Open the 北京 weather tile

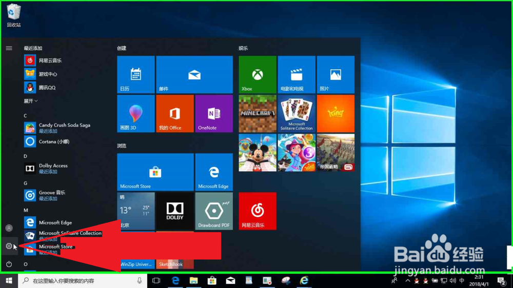136,211
